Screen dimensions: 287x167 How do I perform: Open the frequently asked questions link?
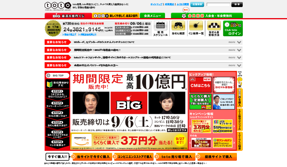click(183, 4)
